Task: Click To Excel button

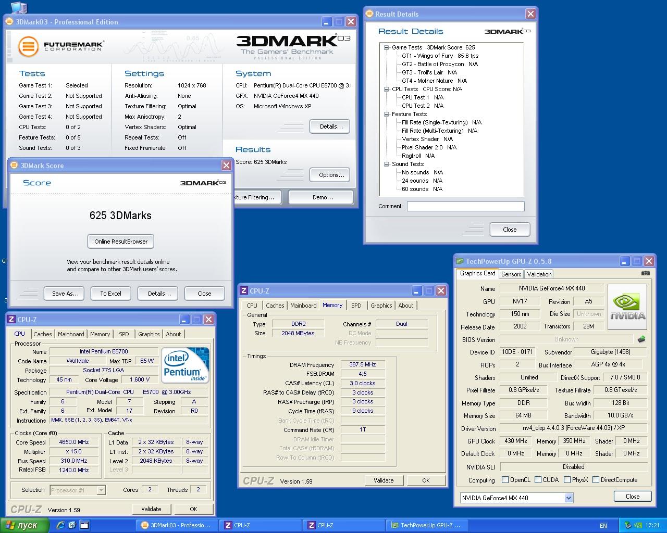Action: tap(111, 294)
